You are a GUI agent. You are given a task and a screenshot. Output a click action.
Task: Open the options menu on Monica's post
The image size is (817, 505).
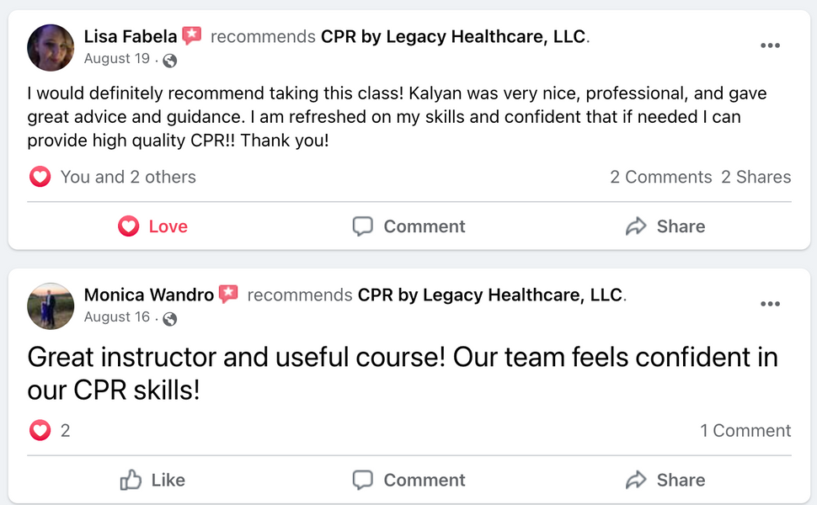[x=770, y=305]
